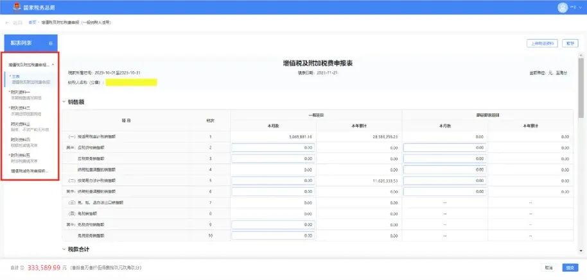This screenshot has height=280, width=587.
Task: Open the account dropdown arrow at top right
Action: point(580,7)
